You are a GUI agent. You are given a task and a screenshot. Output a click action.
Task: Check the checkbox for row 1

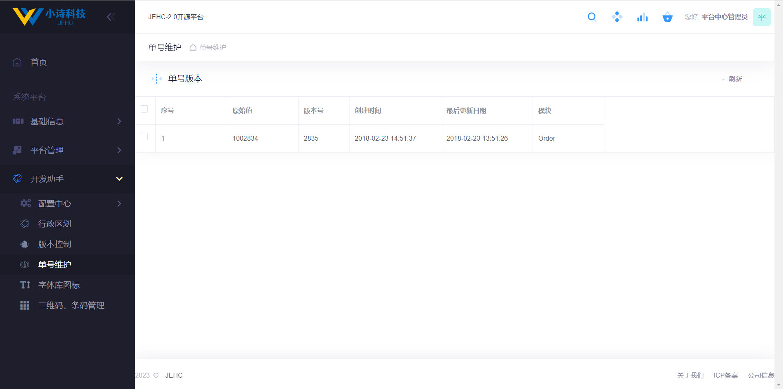[x=144, y=137]
